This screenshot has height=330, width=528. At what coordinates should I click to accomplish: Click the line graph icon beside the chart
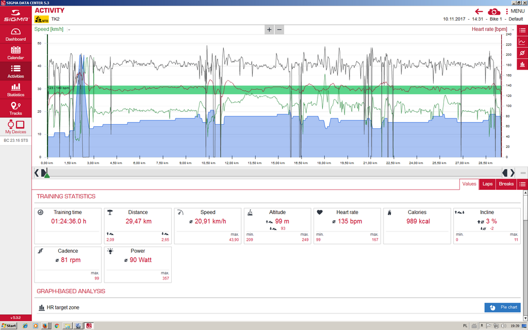click(x=522, y=42)
